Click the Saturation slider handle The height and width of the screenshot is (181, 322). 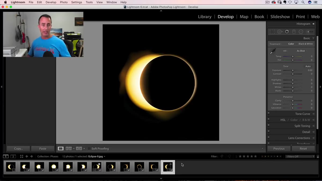[293, 108]
